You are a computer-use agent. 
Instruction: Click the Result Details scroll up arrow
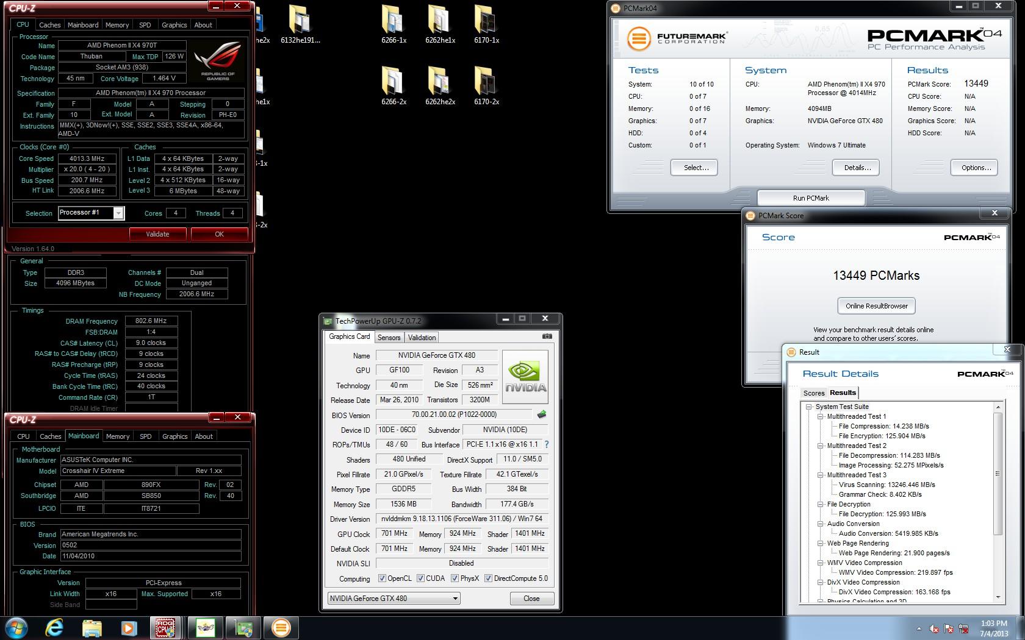[998, 407]
